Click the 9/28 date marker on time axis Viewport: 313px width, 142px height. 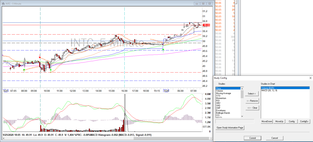(x=166, y=91)
